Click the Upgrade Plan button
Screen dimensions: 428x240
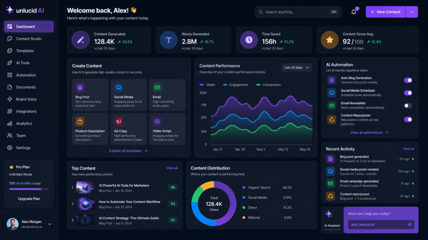[29, 199]
